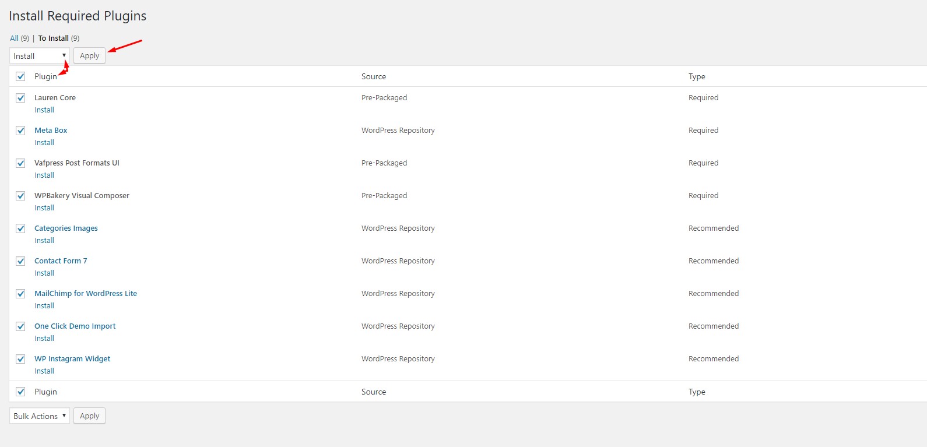927x447 pixels.
Task: Open MailChimp for WordPress Lite link
Action: pos(86,294)
